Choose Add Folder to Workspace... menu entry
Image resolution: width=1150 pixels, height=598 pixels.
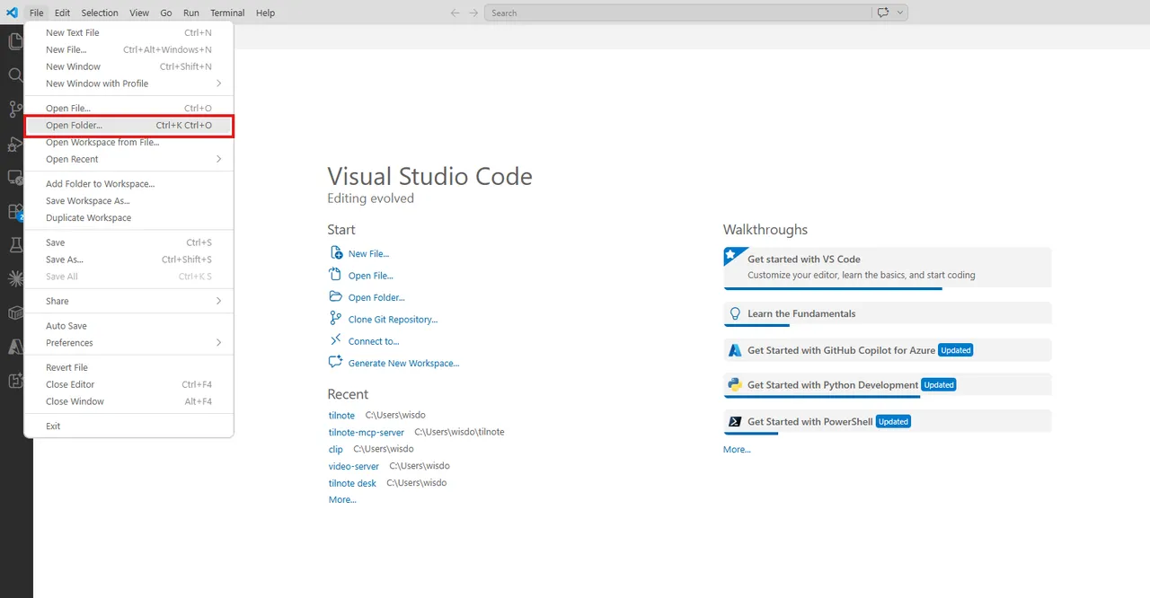(x=128, y=184)
